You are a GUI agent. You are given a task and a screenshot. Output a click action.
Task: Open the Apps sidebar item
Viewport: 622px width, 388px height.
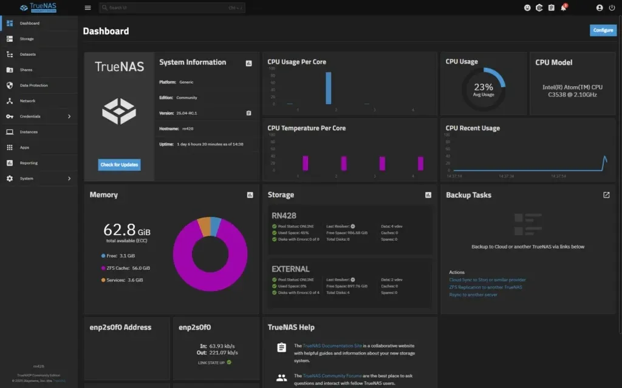coord(24,147)
